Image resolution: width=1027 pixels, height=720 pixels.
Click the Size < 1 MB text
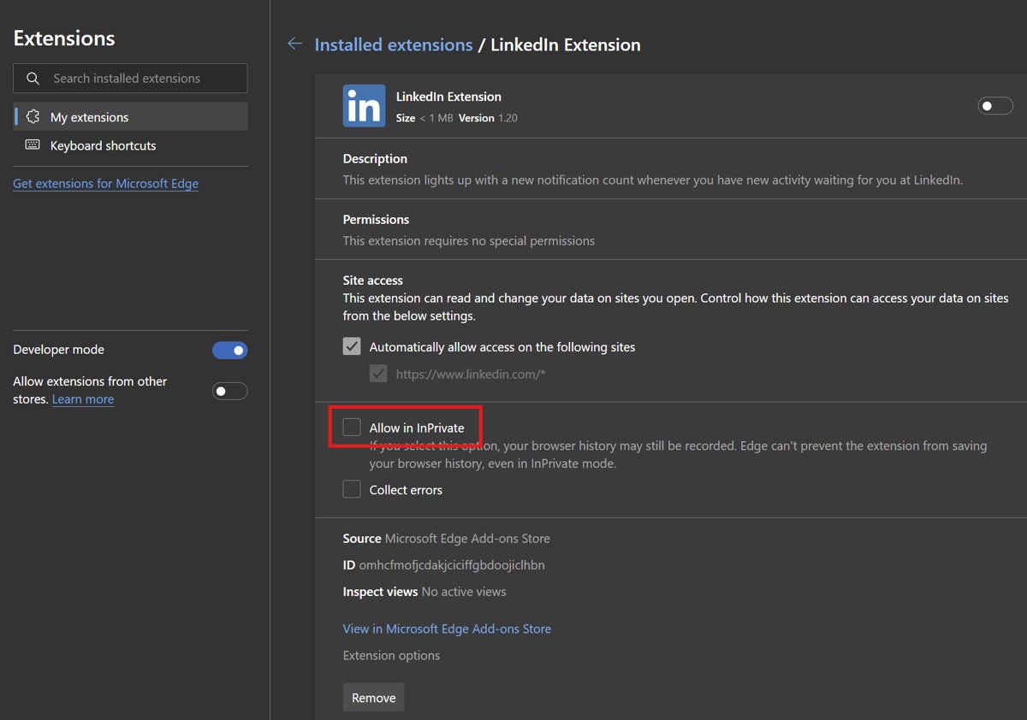click(424, 118)
